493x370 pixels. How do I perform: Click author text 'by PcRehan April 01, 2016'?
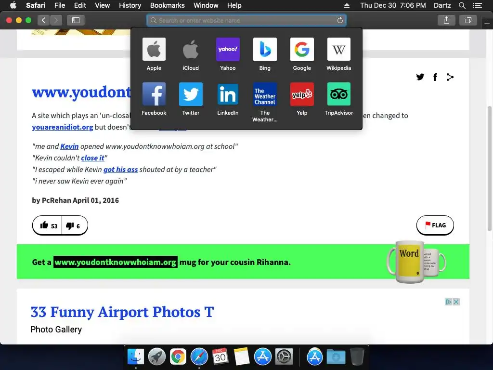[x=76, y=200]
